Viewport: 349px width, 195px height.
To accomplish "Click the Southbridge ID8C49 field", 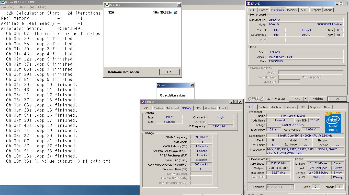I will pyautogui.click(x=306, y=35).
